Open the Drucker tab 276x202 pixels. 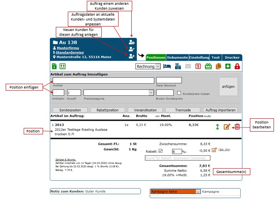(x=232, y=58)
